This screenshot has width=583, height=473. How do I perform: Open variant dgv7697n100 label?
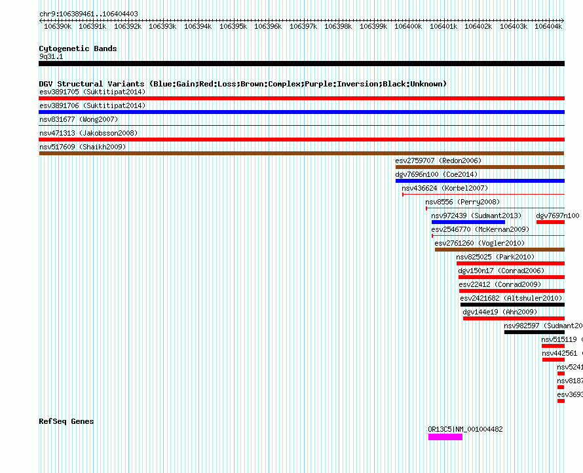tap(557, 216)
